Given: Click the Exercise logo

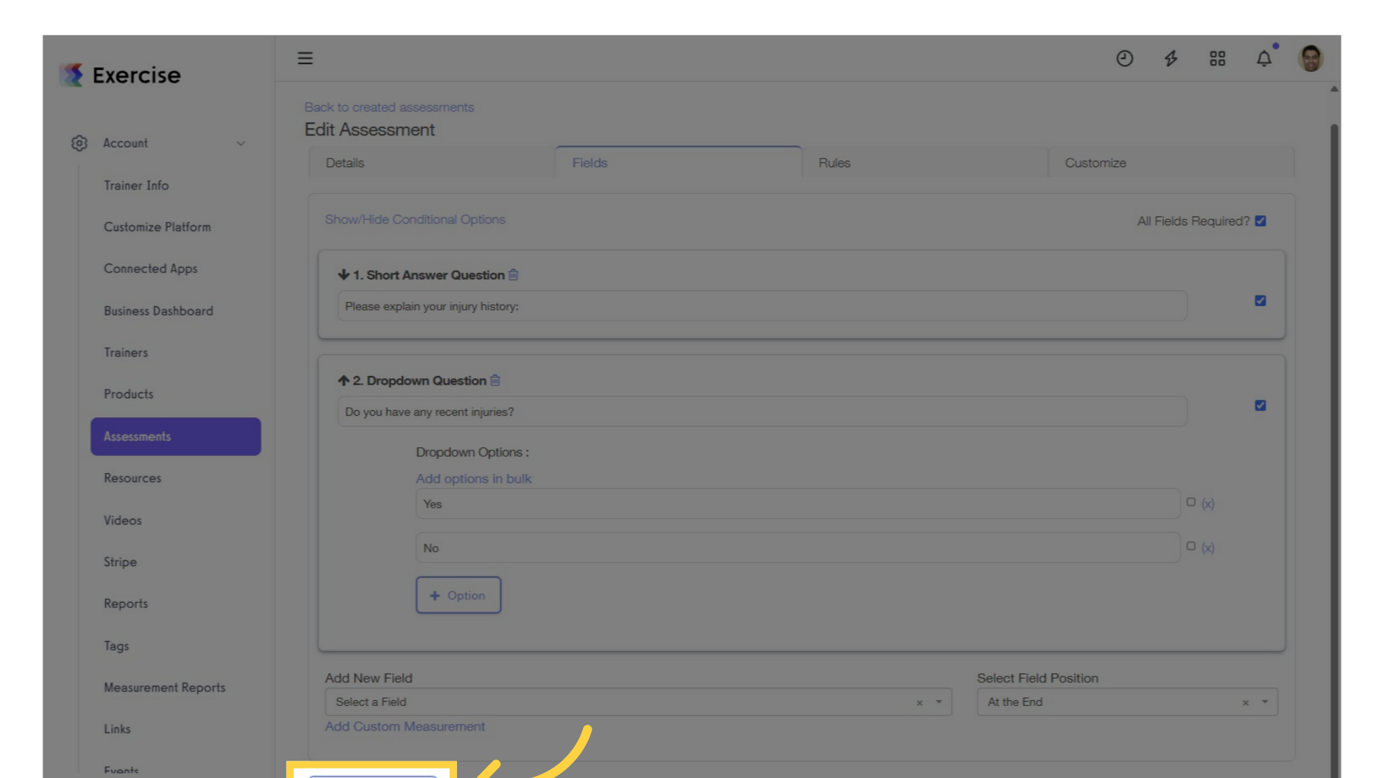Looking at the screenshot, I should point(120,75).
